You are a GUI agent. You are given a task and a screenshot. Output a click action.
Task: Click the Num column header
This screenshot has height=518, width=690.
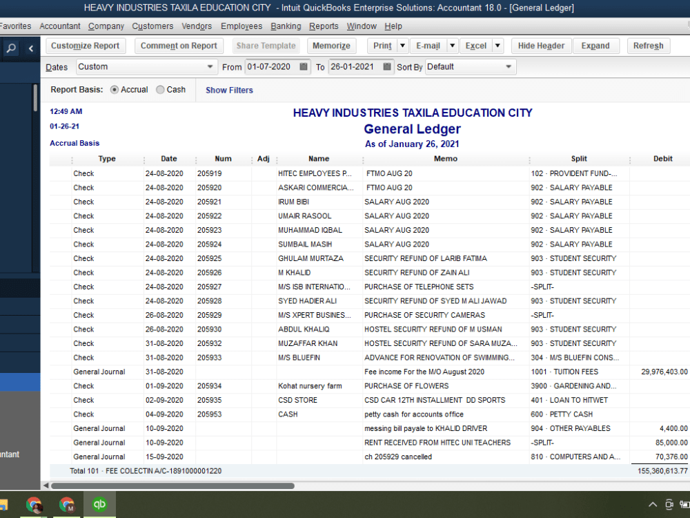[x=223, y=159]
